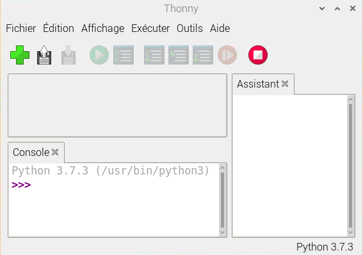Close the Console tab
Screen dimensions: 363x255
click(x=55, y=152)
